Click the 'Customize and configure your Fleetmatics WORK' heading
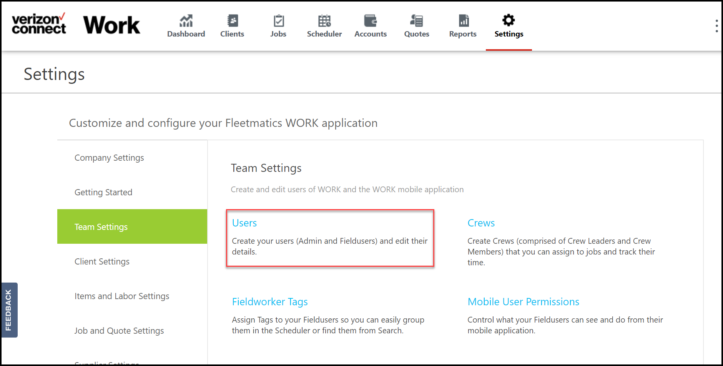 223,123
